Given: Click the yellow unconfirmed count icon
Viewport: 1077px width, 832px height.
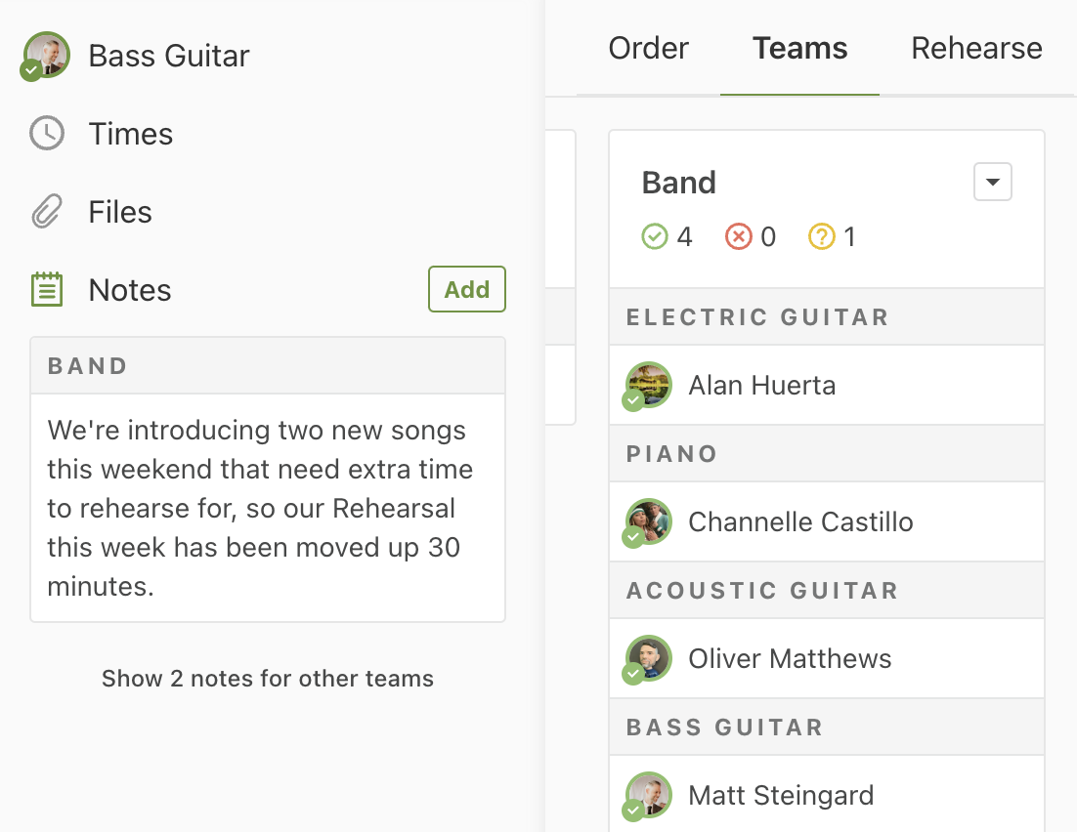Looking at the screenshot, I should [x=821, y=236].
